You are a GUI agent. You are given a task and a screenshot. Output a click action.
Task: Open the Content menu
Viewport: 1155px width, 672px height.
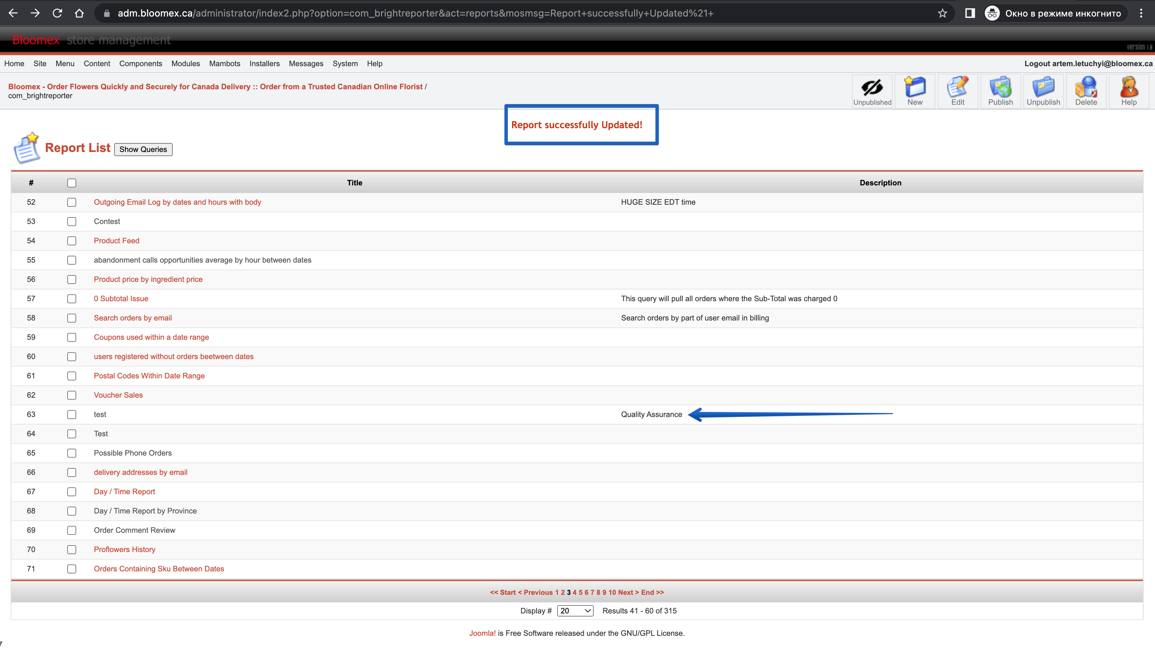pyautogui.click(x=97, y=64)
